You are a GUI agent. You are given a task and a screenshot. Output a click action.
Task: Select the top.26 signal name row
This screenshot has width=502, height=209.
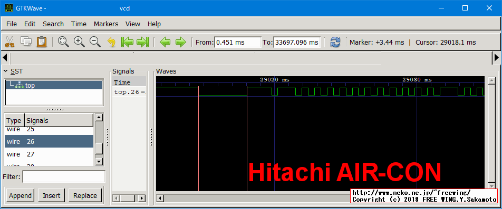pyautogui.click(x=129, y=92)
